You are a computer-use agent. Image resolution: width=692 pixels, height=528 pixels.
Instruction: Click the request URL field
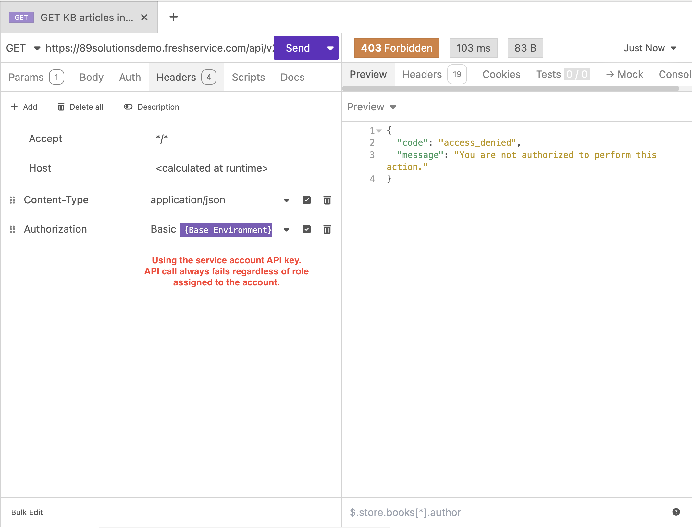point(159,48)
